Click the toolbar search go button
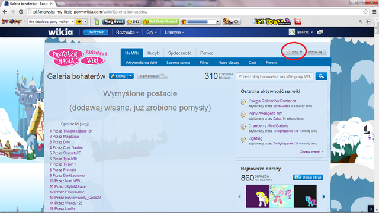379x213 pixels. point(79,22)
